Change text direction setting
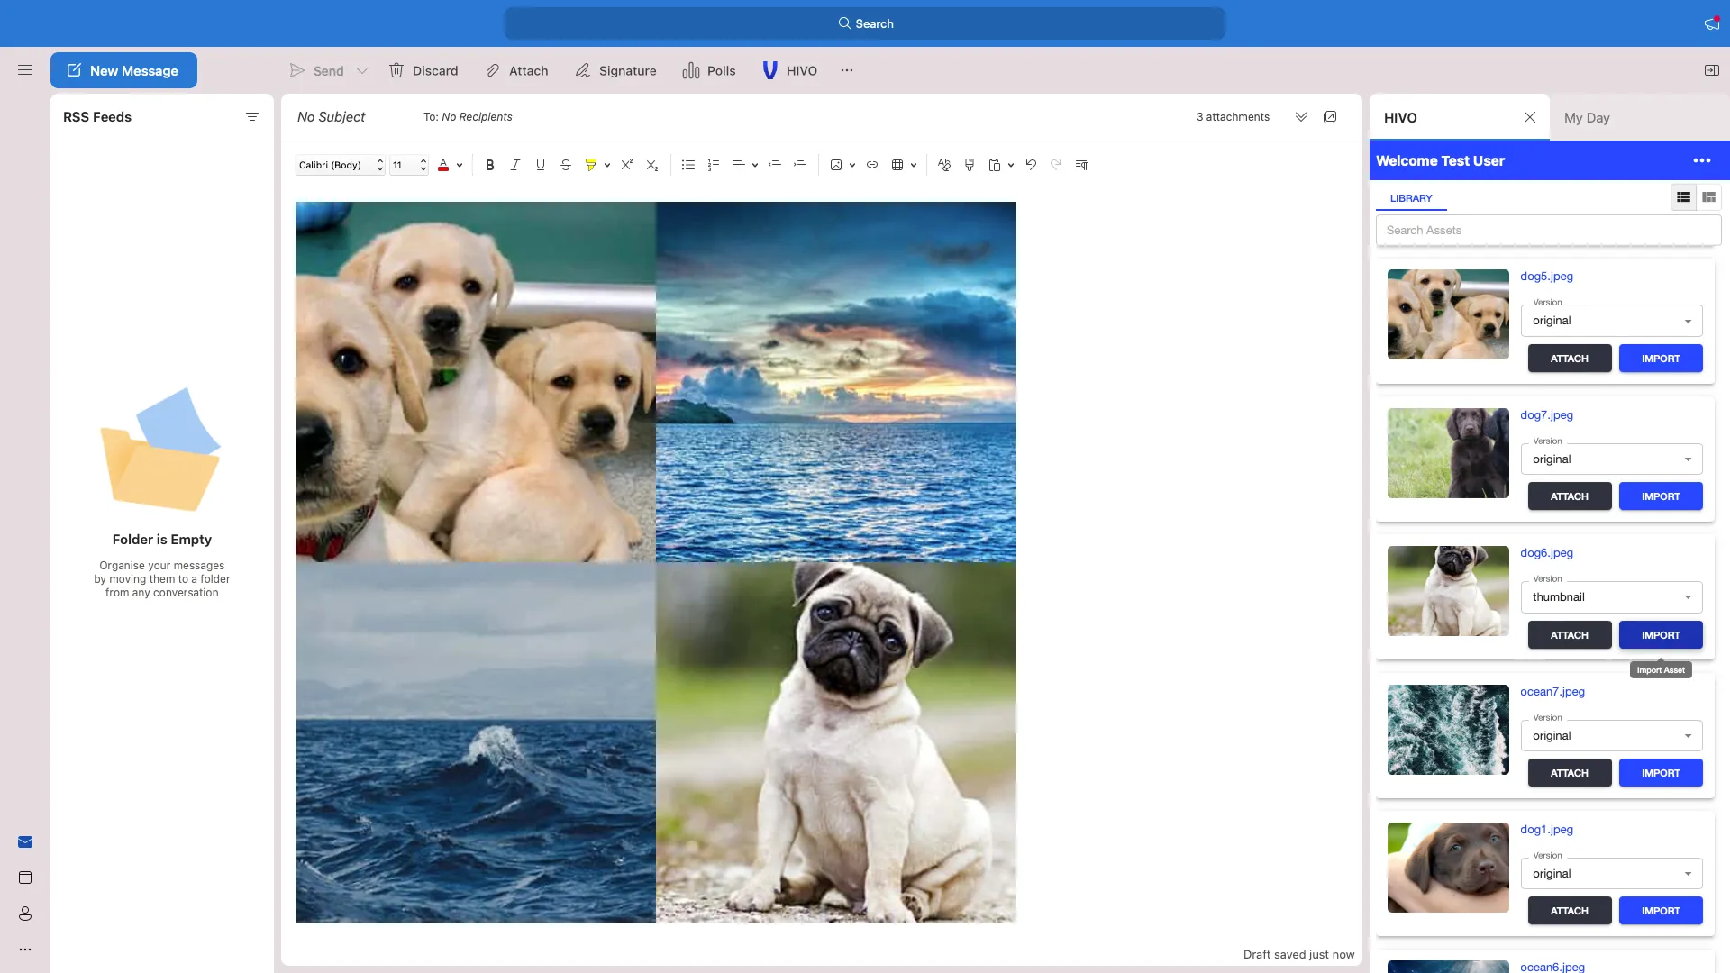Screen dimensions: 1730x973 (1081, 165)
